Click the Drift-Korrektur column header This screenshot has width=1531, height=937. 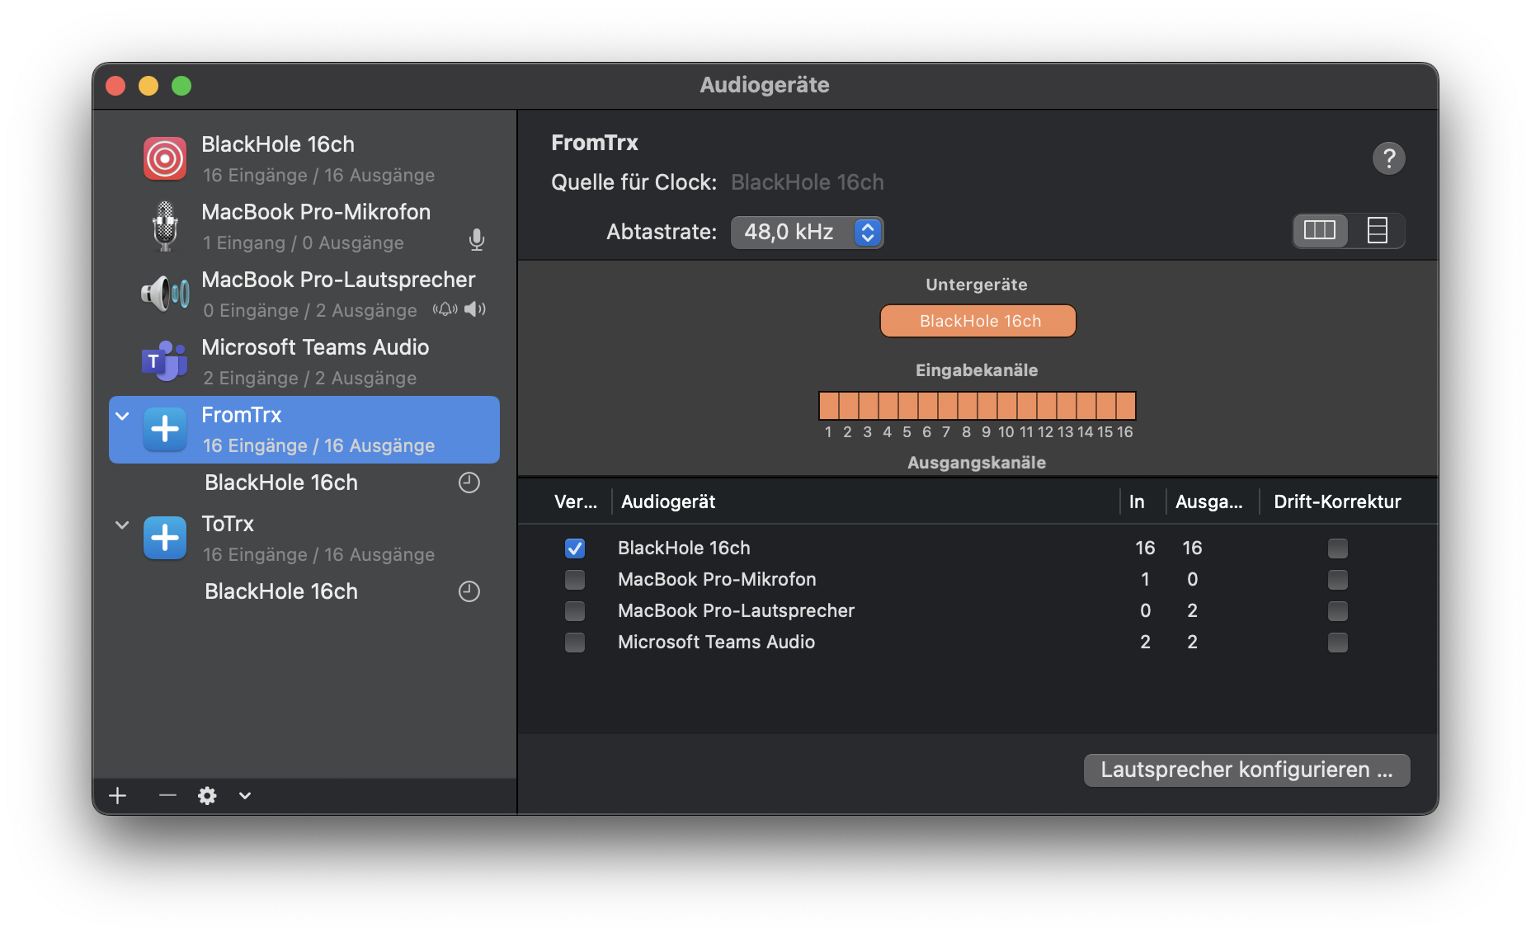pyautogui.click(x=1336, y=501)
